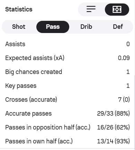Select the Accurate passes label

(x=28, y=114)
